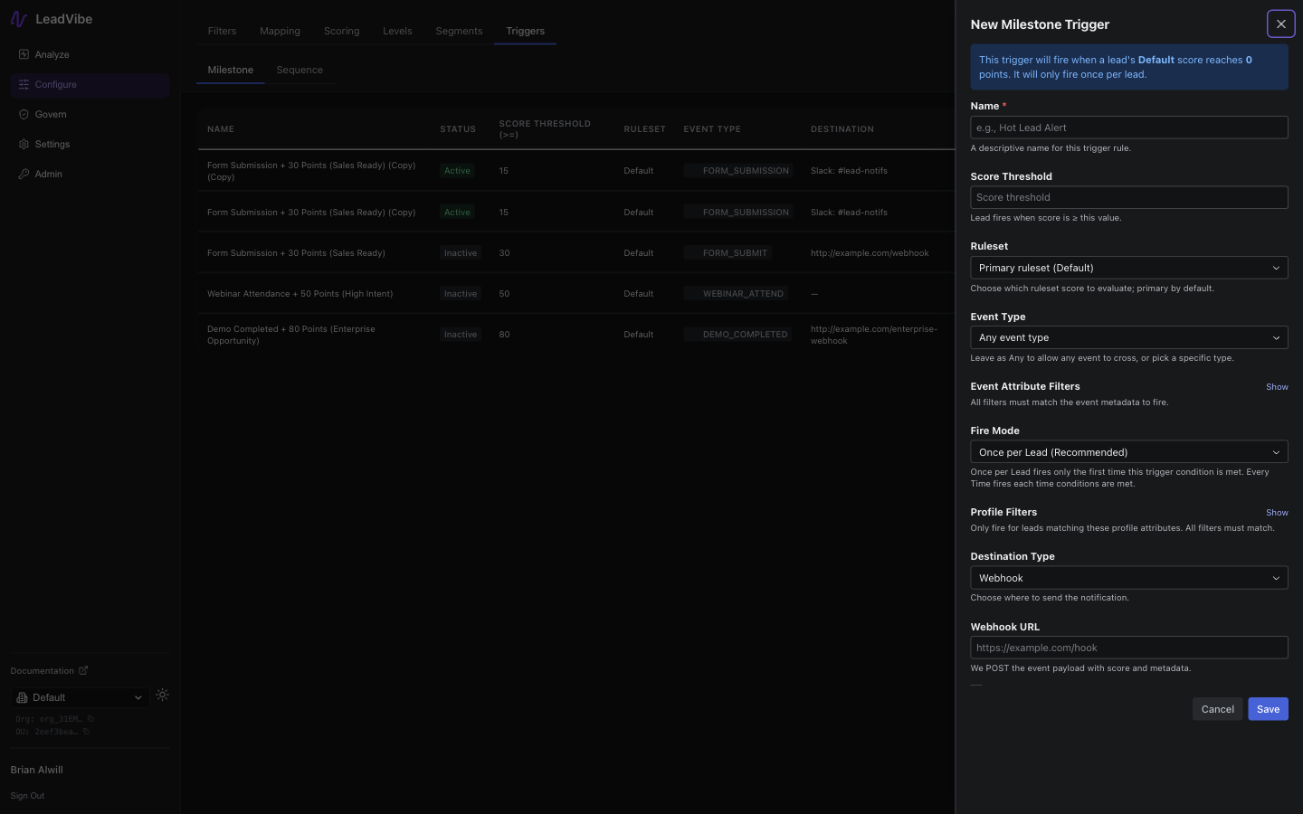Toggle light mode with the sun icon
1303x814 pixels.
coord(163,695)
